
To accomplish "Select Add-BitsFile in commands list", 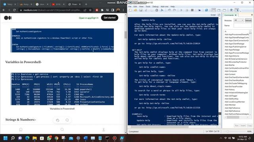I will click(229, 65).
